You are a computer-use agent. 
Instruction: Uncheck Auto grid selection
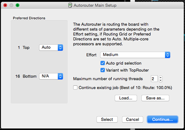[102, 63]
